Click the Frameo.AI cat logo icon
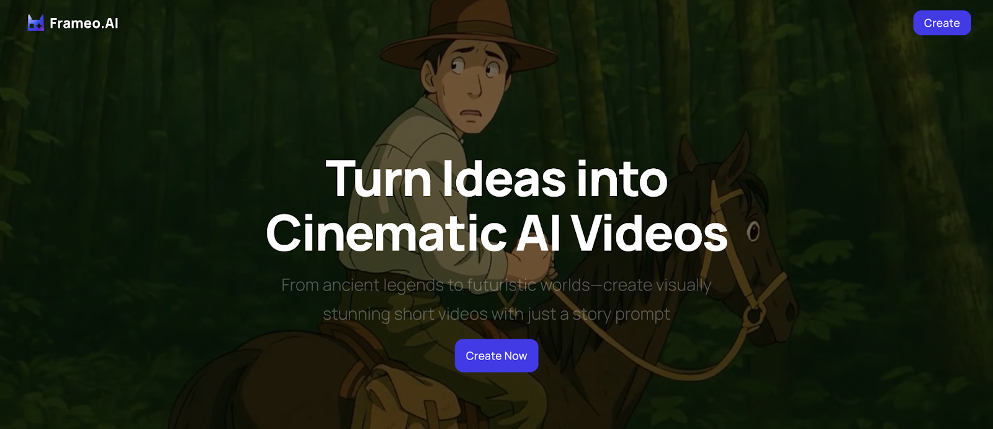This screenshot has height=429, width=993. pos(35,23)
